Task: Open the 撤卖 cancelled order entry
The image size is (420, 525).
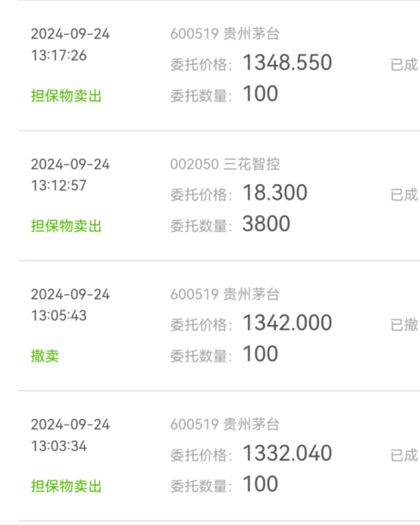Action: pos(219,326)
